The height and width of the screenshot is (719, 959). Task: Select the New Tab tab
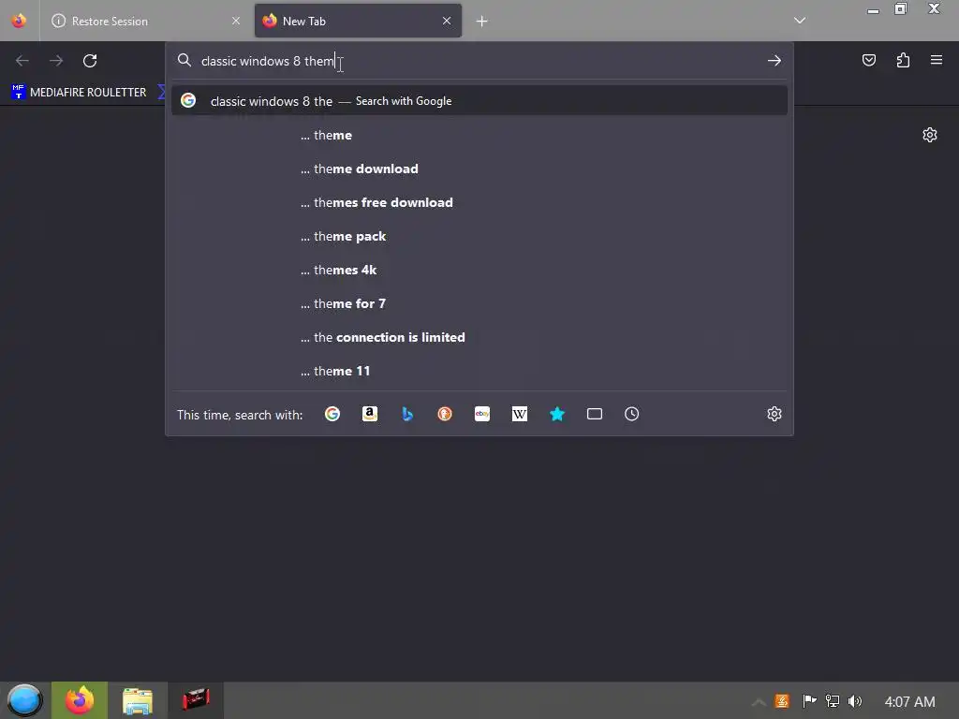[x=358, y=21]
